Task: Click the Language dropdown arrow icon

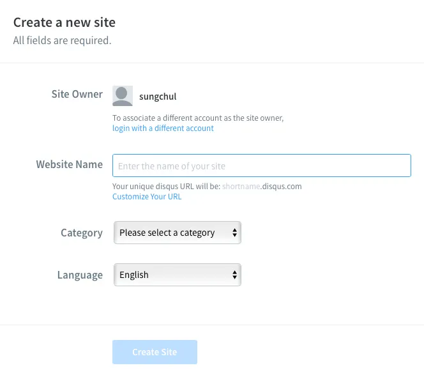Action: pyautogui.click(x=235, y=275)
